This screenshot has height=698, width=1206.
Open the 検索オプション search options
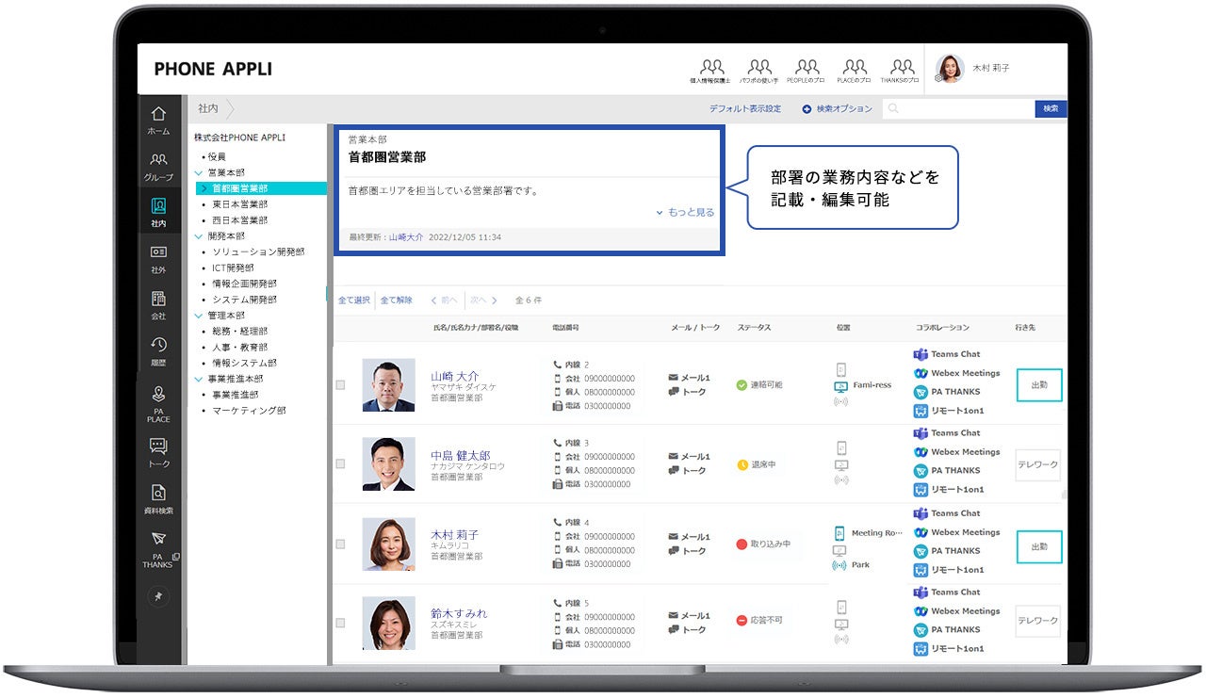837,109
